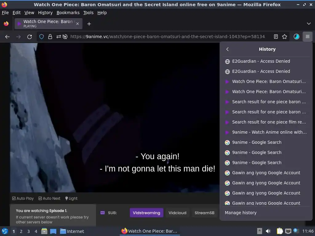The width and height of the screenshot is (315, 236).
Task: Open the Bookmarks menu
Action: click(x=68, y=13)
